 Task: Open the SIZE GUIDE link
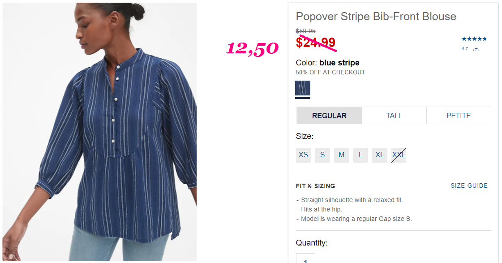[x=469, y=186]
